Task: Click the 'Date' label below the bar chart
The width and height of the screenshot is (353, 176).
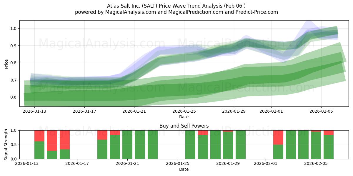Action: pos(184,169)
